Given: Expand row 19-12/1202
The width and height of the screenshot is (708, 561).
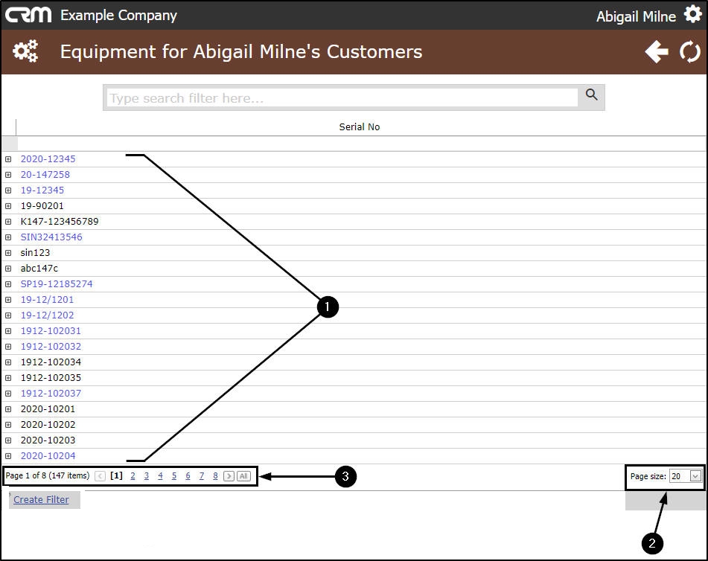Looking at the screenshot, I should tap(8, 315).
